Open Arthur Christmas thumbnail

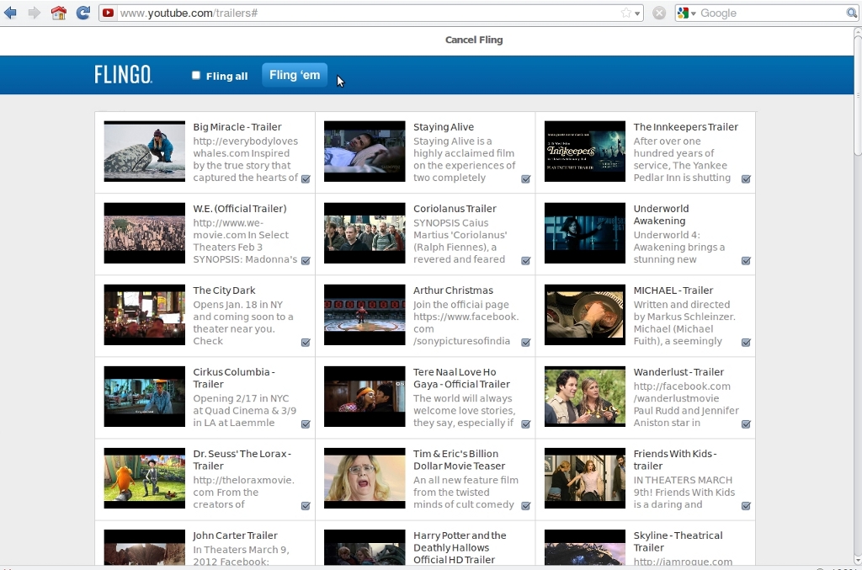[364, 315]
